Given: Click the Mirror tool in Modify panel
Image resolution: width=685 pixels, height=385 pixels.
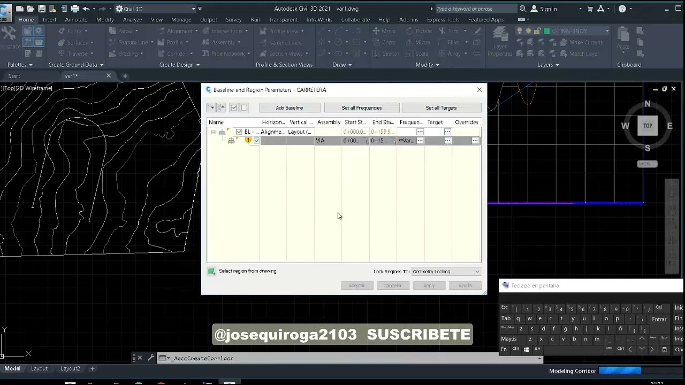Looking at the screenshot, I should tap(417, 42).
